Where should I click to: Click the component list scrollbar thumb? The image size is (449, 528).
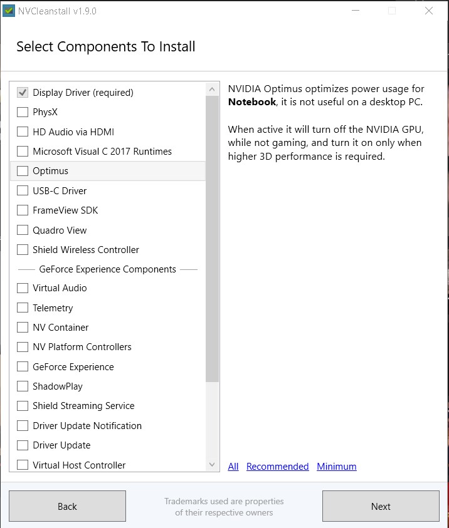212,239
